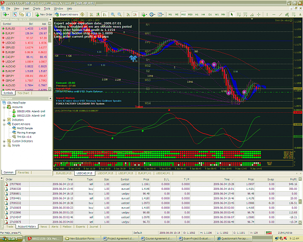The image size is (303, 242).
Task: Open the chart Templates dropdown
Action: (160, 15)
